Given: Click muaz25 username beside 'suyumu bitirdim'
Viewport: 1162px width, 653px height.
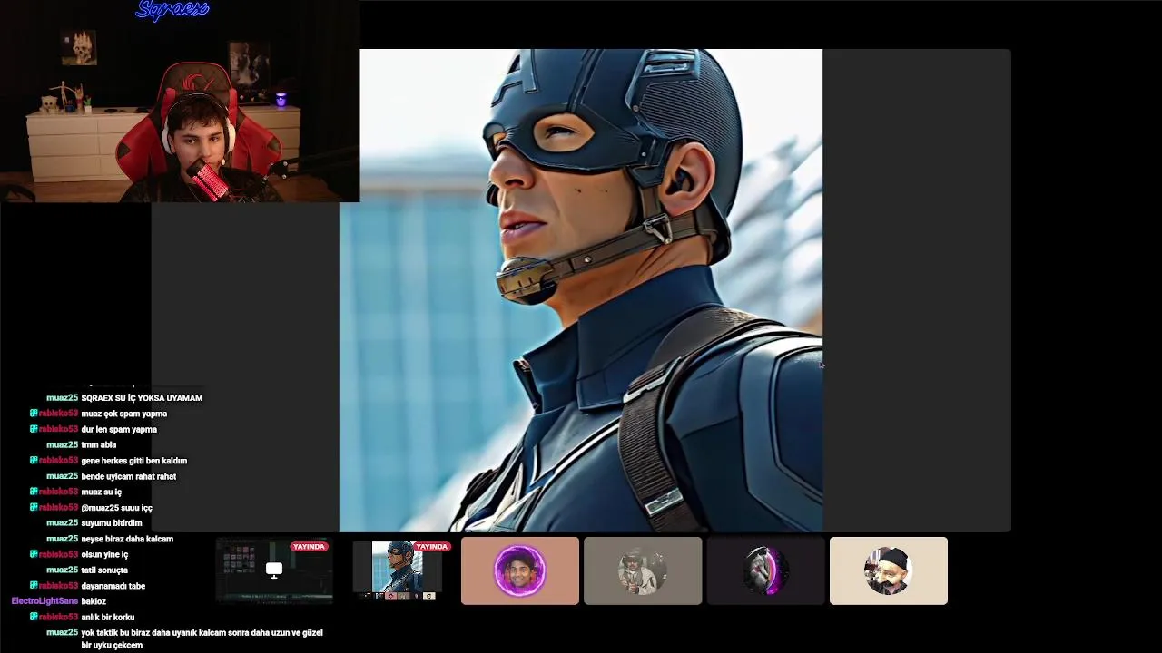Looking at the screenshot, I should tap(62, 523).
